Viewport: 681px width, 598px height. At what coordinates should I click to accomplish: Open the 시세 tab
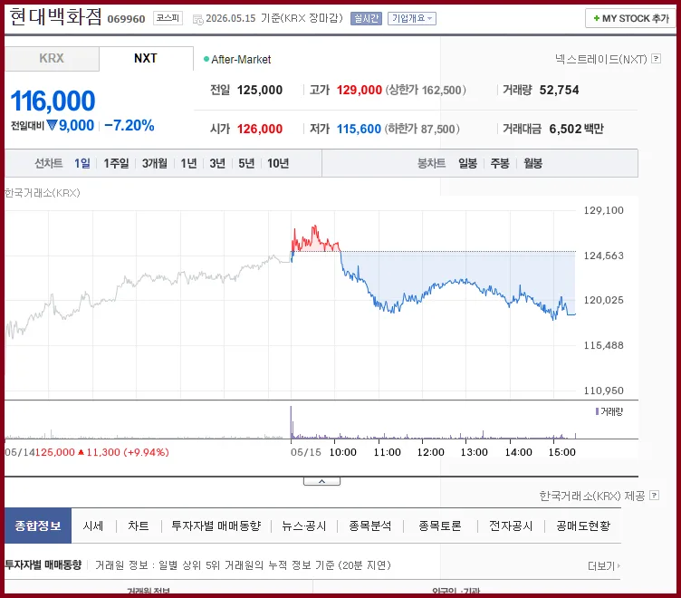(93, 526)
